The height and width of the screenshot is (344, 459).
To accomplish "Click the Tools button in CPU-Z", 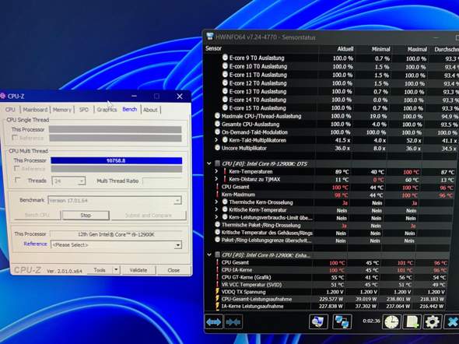I will 100,270.
